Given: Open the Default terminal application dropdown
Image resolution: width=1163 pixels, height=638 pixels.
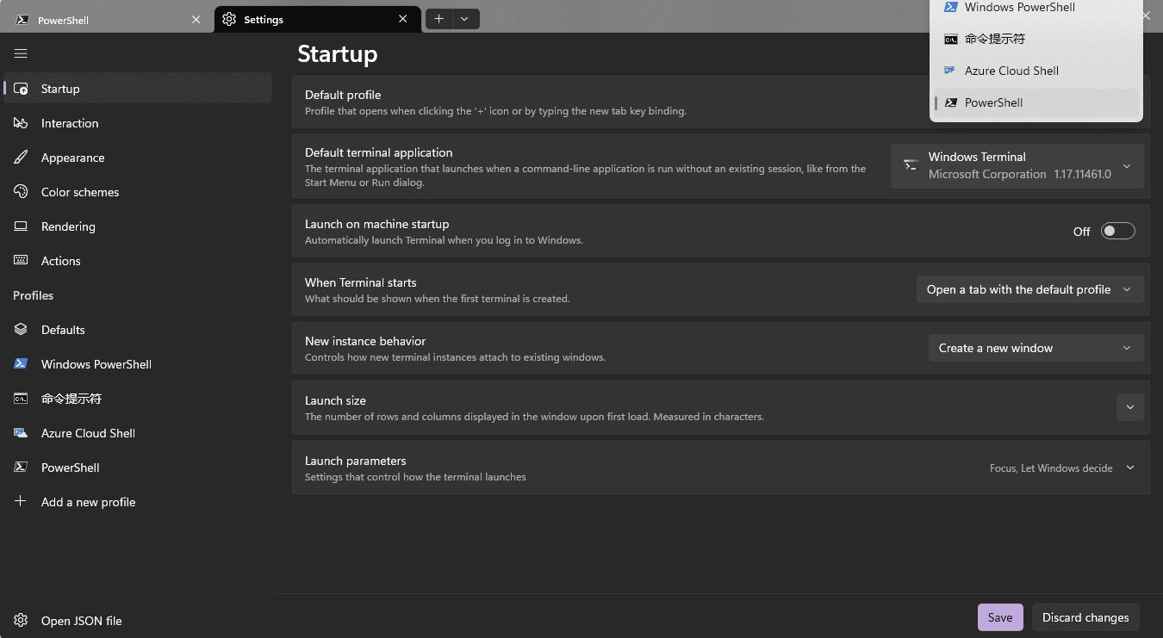Looking at the screenshot, I should point(1017,165).
